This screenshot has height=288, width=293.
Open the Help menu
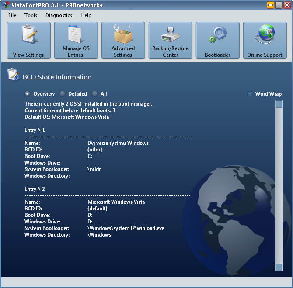click(86, 15)
